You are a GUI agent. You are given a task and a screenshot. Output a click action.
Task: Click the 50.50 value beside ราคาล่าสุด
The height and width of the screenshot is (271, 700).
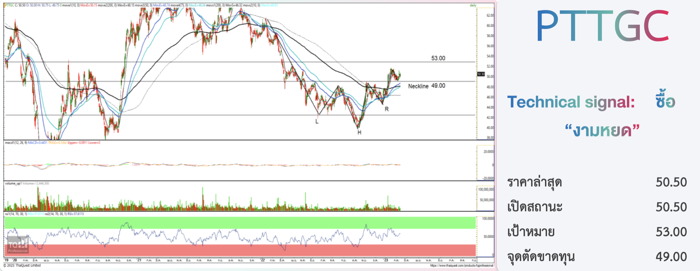[671, 182]
